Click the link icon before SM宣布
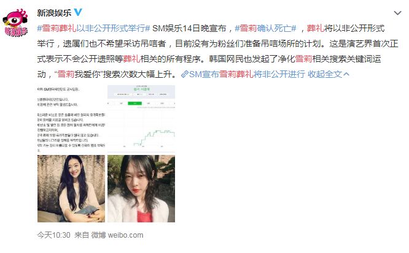Screen dimensions: 409x253 tap(185, 74)
